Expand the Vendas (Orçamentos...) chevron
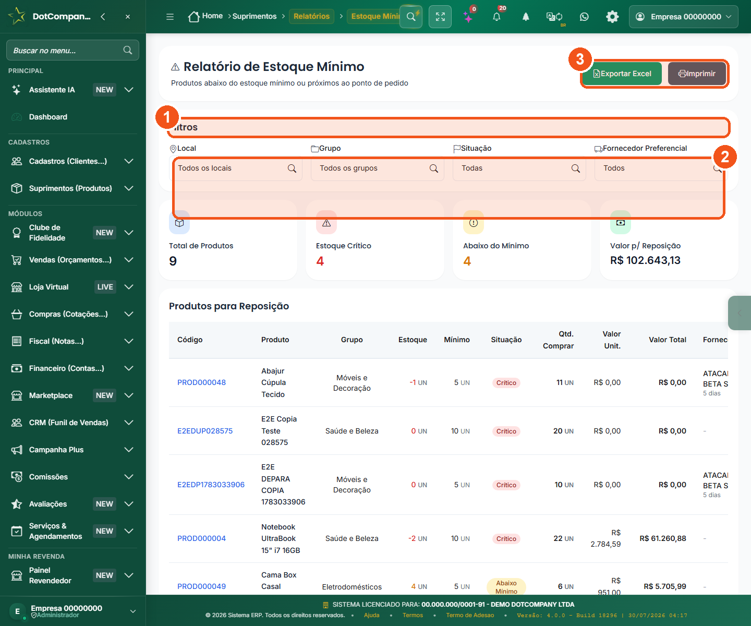 click(x=129, y=260)
